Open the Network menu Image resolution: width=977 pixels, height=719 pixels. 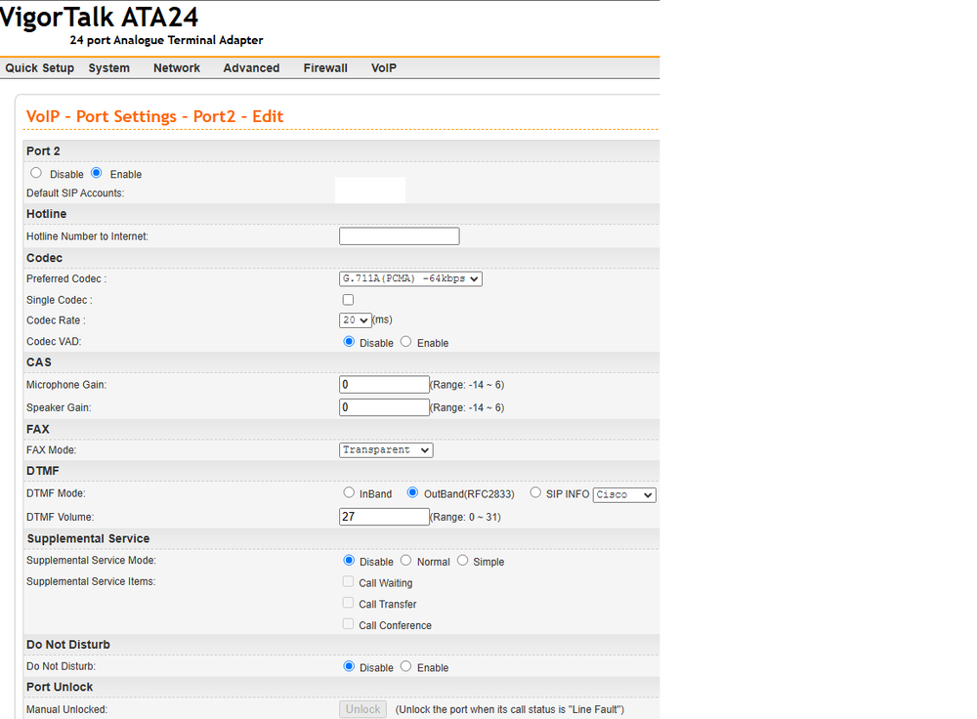click(176, 68)
